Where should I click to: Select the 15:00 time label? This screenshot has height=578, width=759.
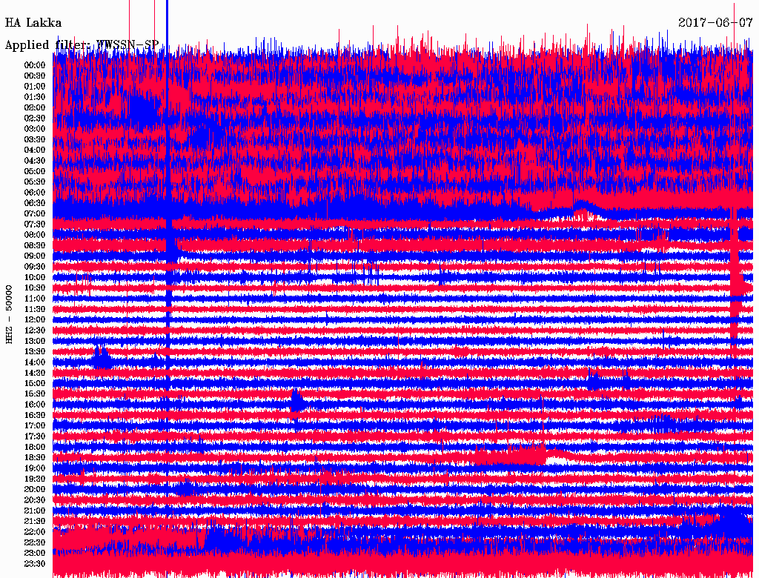35,383
